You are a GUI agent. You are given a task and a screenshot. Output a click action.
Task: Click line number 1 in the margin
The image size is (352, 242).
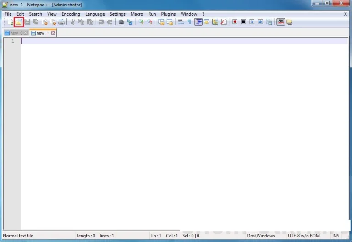coord(13,41)
